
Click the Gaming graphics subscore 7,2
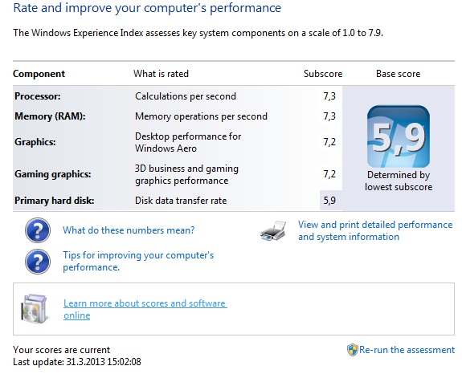coord(329,174)
